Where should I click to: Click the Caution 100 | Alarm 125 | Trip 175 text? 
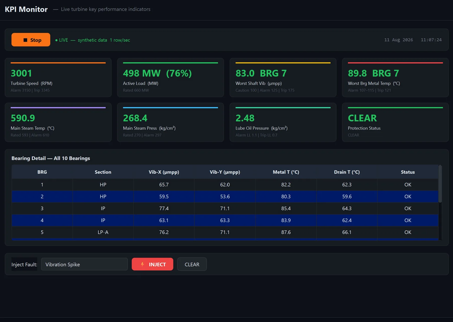[265, 90]
